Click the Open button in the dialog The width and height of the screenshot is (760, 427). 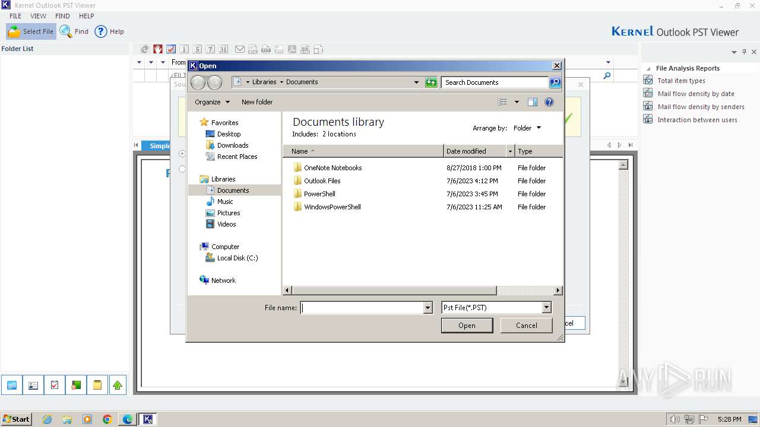467,325
